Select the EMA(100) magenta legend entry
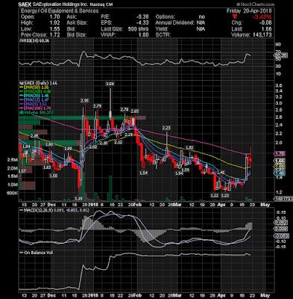 pos(36,108)
